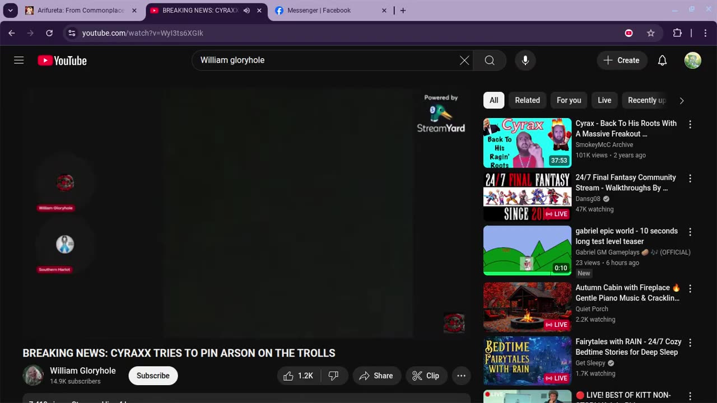This screenshot has height=403, width=717.
Task: Open Get Sleepy channel link
Action: click(x=590, y=363)
